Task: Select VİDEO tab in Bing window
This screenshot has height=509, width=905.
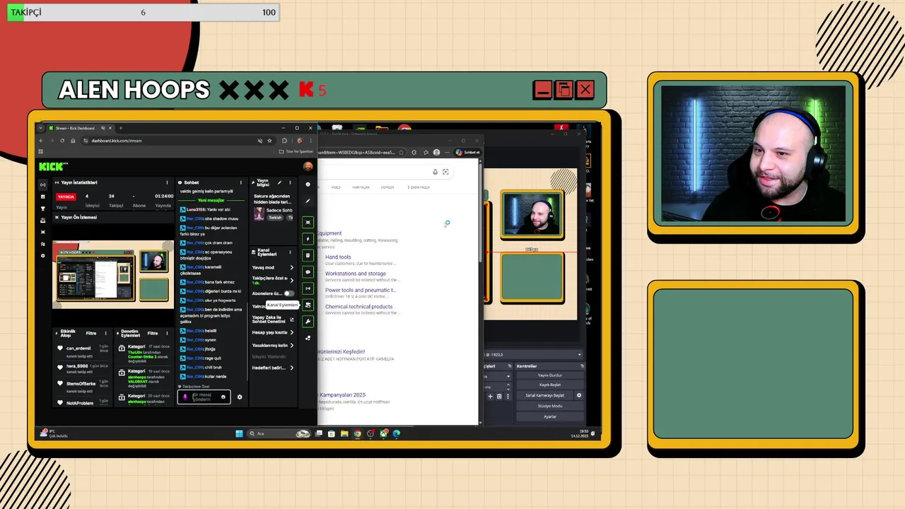Action: coord(336,187)
